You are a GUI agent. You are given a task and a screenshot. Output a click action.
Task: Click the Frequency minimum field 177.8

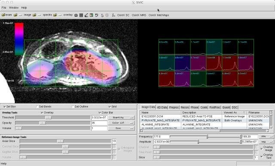162,136
